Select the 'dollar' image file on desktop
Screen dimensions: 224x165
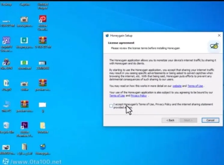tap(24, 84)
